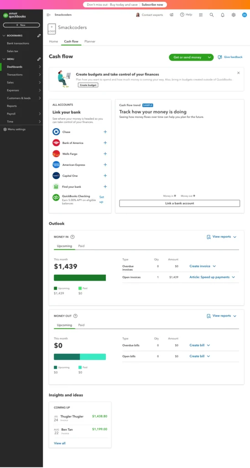Viewport: 250px width, 468px height.
Task: Select the Cash flow tab
Action: pyautogui.click(x=71, y=42)
